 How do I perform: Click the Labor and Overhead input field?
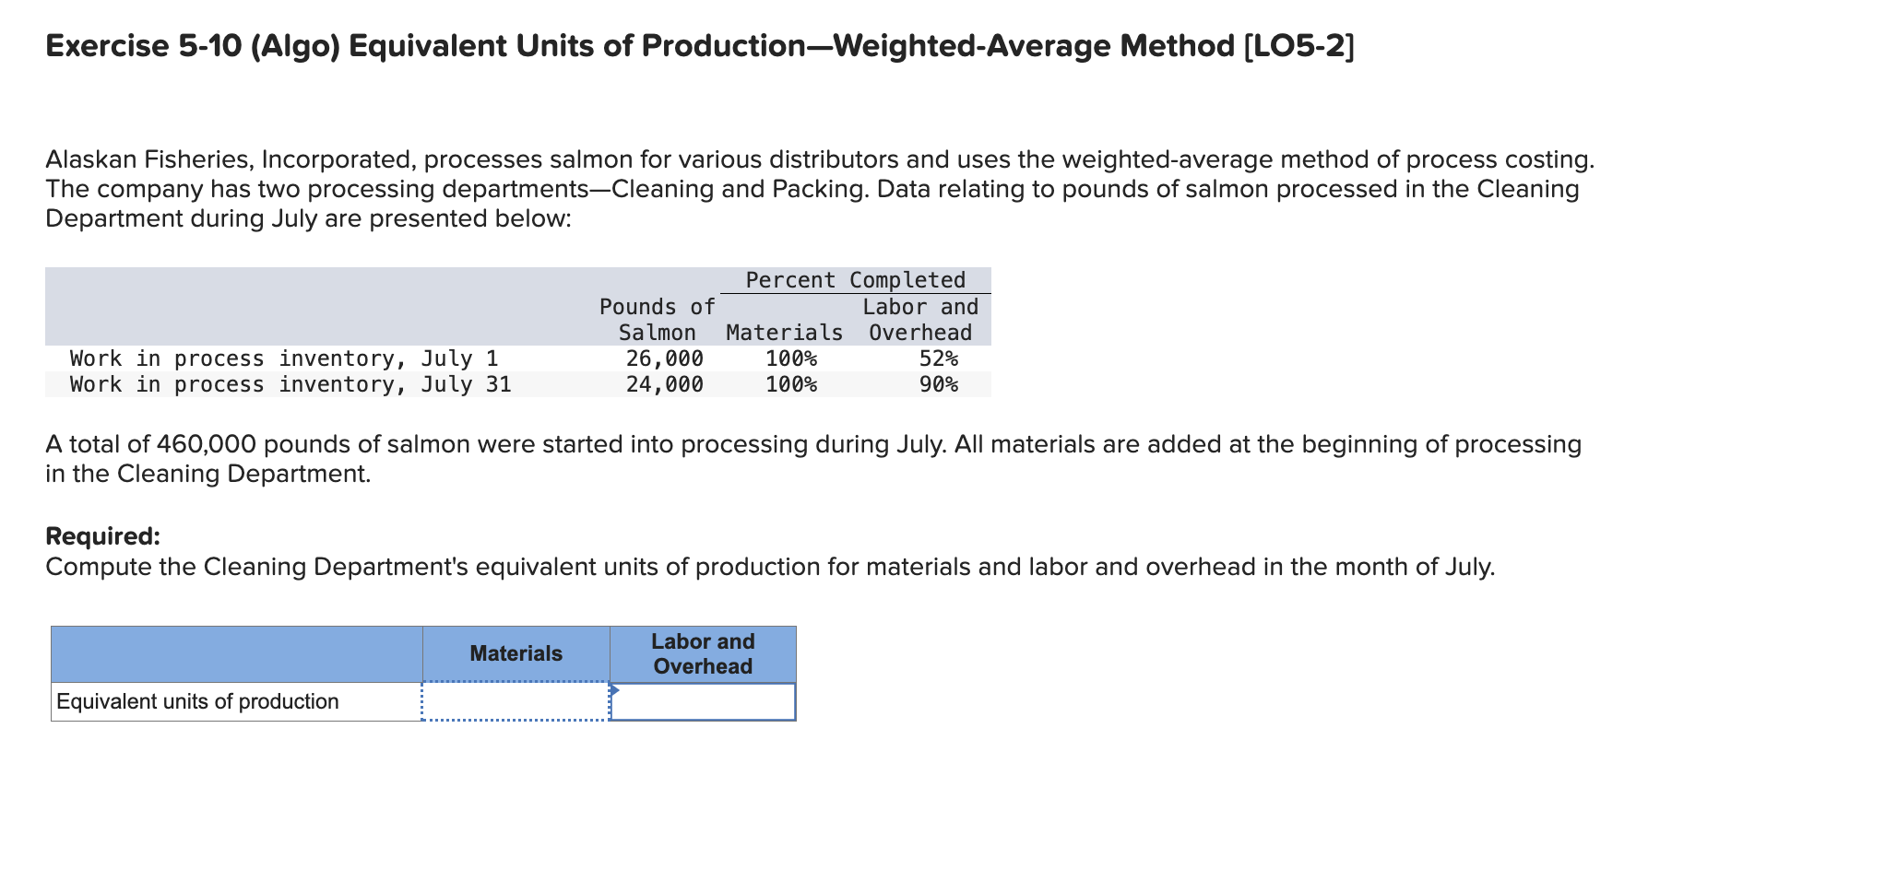tap(704, 702)
